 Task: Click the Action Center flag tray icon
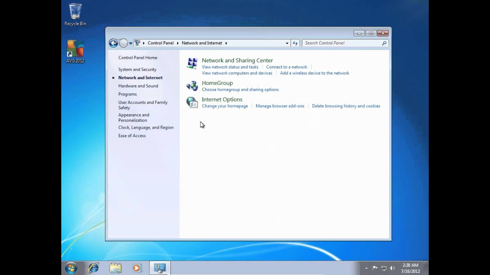(x=375, y=268)
